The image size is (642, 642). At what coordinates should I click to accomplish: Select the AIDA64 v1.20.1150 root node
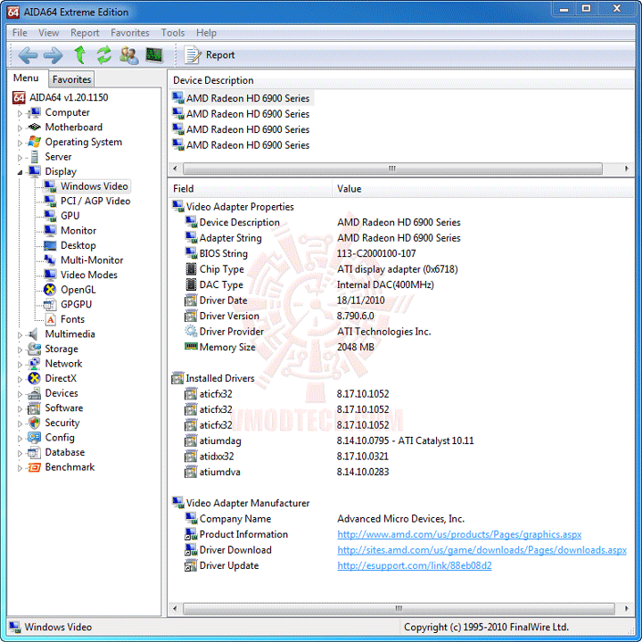(x=61, y=97)
